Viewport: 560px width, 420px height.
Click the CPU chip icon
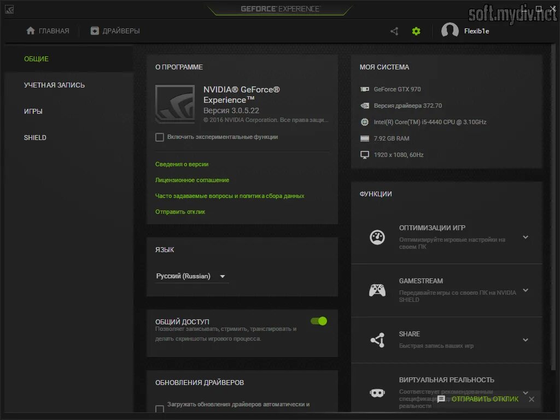point(365,122)
